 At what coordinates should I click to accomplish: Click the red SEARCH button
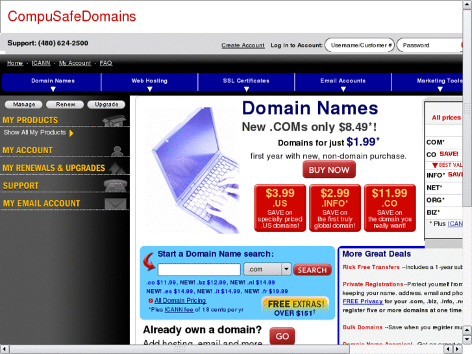(x=312, y=270)
